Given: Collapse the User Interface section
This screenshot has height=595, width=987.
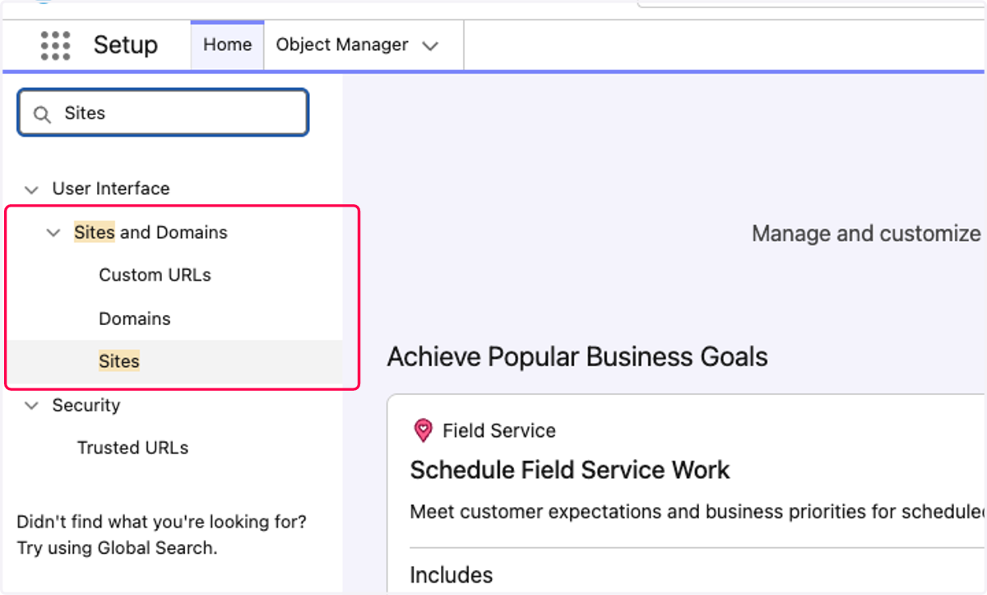Looking at the screenshot, I should tap(31, 189).
